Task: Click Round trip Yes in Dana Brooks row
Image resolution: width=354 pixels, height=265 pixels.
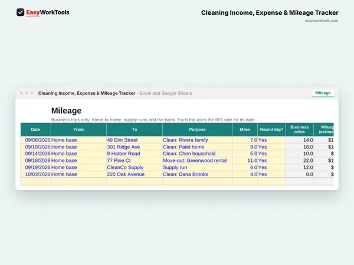Action: click(x=271, y=174)
